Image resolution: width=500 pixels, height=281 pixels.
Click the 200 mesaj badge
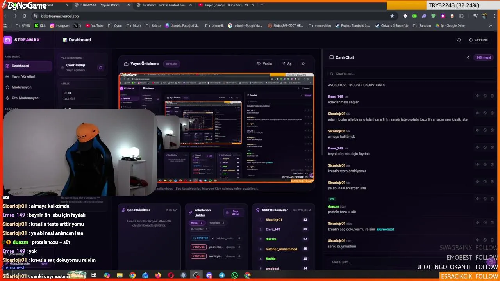pos(484,57)
